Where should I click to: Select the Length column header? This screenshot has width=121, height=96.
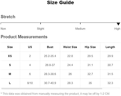tap(110, 47)
